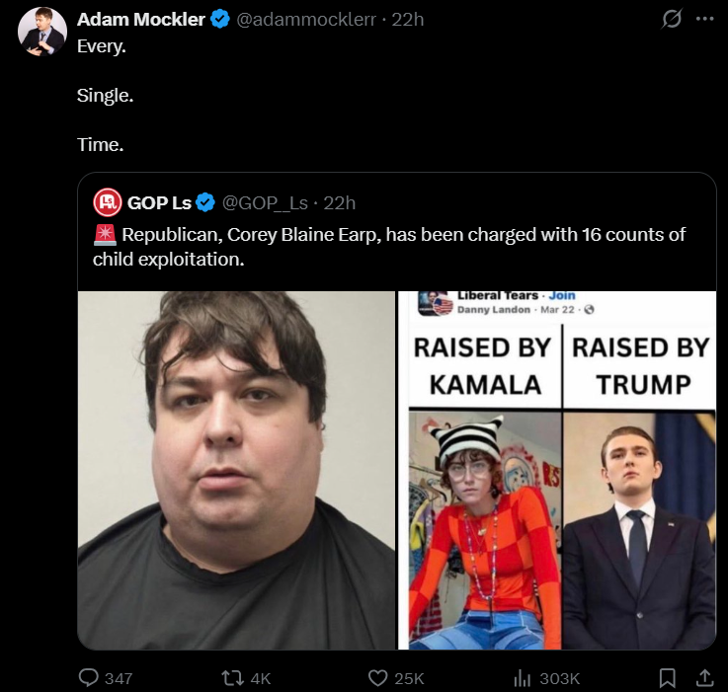Click the Grok slashed-circle icon
728x692 pixels.
click(672, 19)
